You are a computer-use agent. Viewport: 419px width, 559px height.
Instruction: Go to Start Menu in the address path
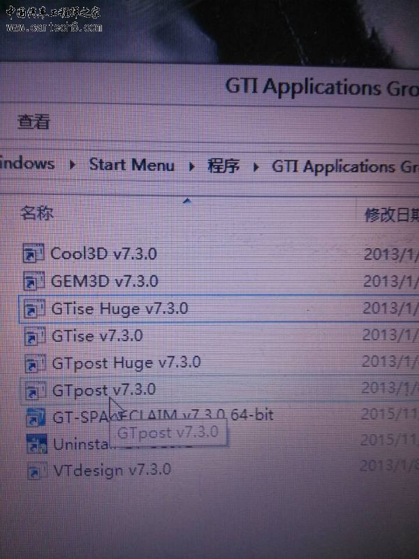131,165
